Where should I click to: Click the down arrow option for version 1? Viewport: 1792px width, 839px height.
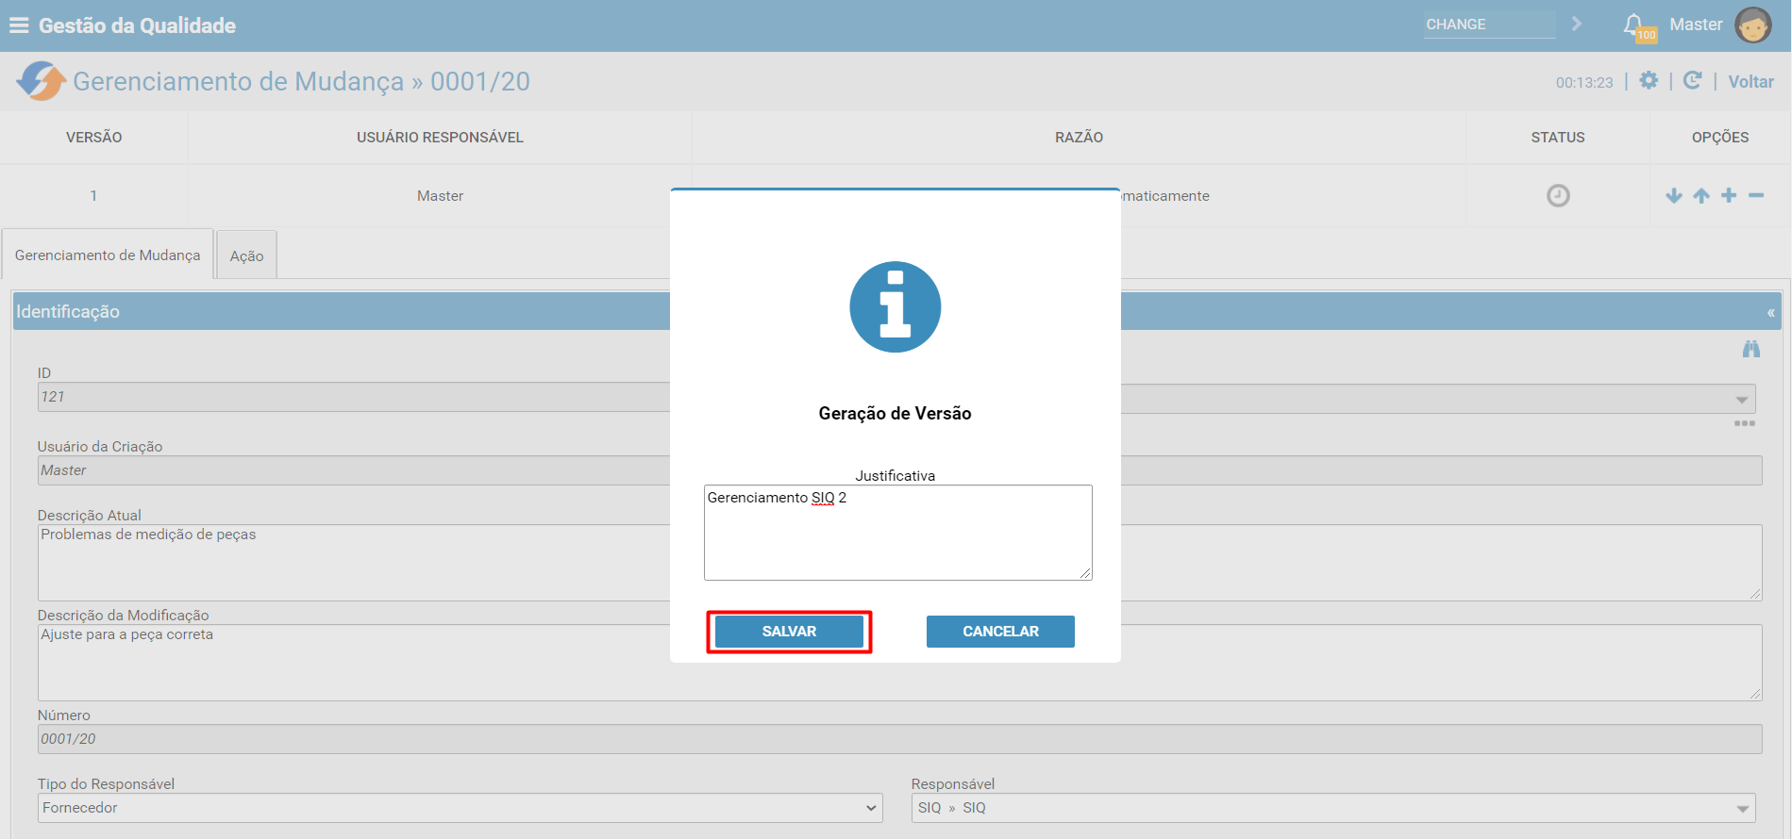click(x=1674, y=195)
